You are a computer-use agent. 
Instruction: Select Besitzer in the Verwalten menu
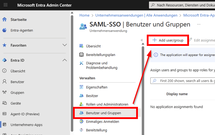pos(92,96)
